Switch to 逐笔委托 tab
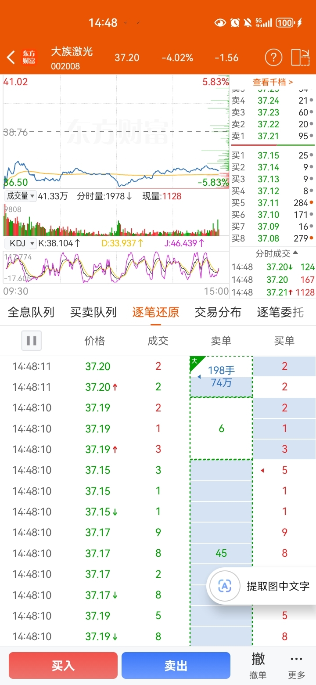 click(280, 312)
